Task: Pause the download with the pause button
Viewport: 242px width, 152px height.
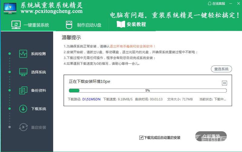Action: [x=224, y=83]
